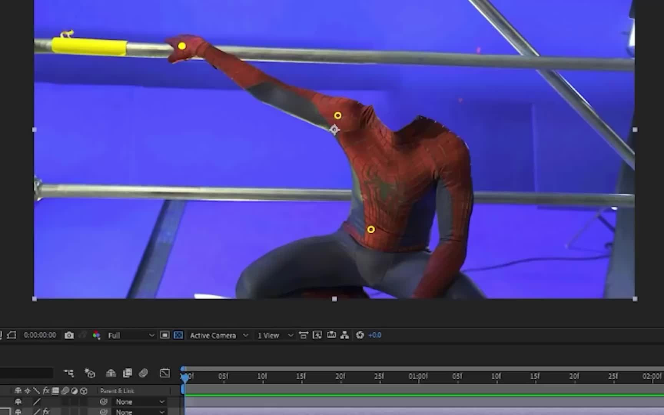Screen dimensions: 664x415
Task: Click the Parent & Link column header
Action: (x=117, y=391)
